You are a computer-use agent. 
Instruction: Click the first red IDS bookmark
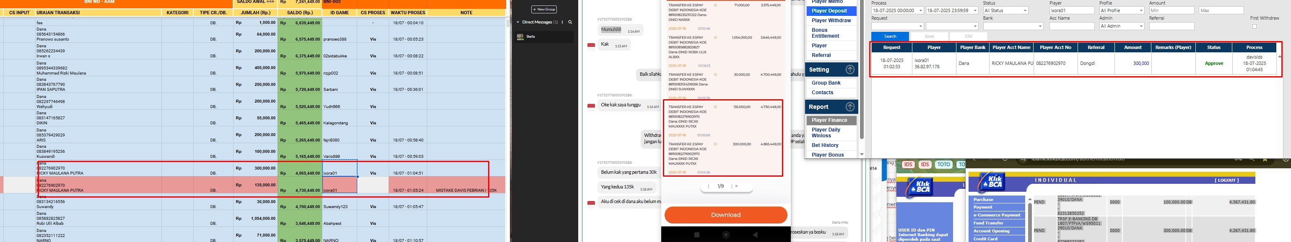tap(908, 165)
